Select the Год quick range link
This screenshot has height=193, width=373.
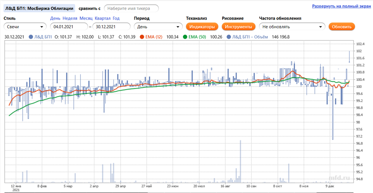(116, 18)
